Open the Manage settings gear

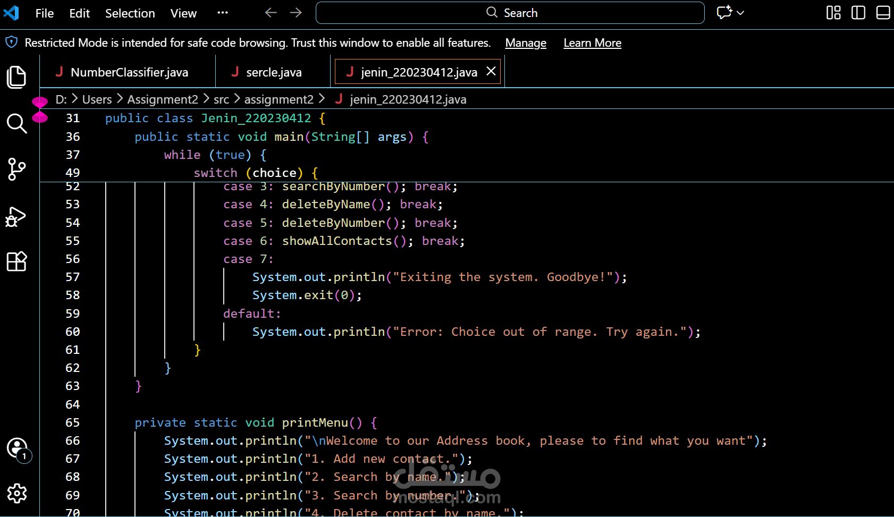point(17,494)
